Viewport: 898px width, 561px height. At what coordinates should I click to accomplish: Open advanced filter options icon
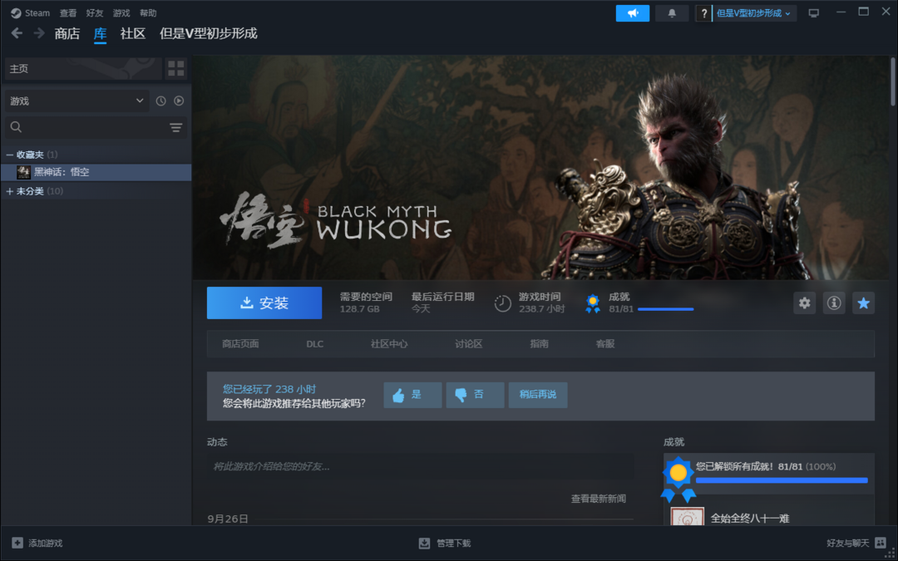point(175,127)
